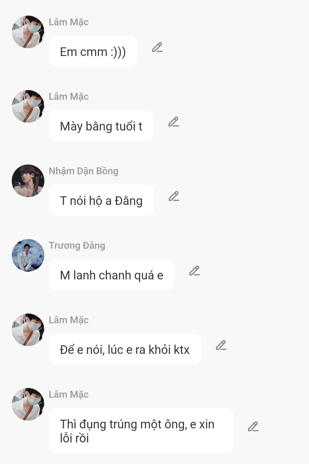Select the "T nói hộ a Đằng" bubble

pyautogui.click(x=101, y=200)
